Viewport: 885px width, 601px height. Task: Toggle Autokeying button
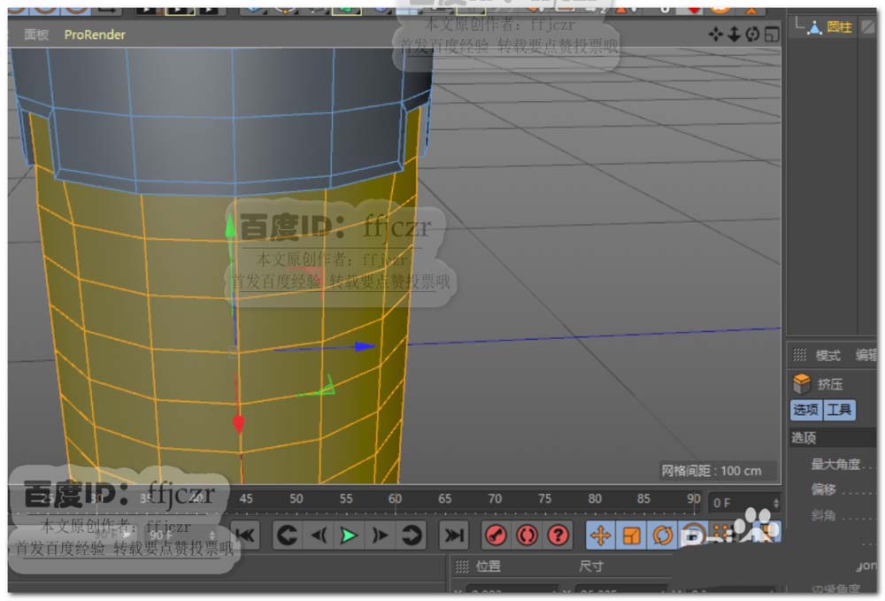pos(527,536)
